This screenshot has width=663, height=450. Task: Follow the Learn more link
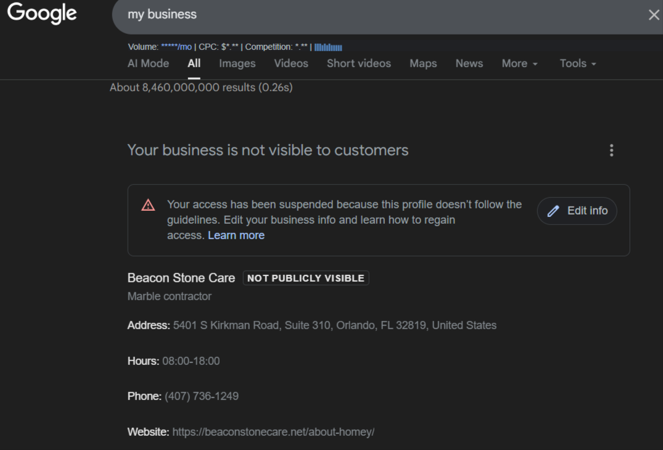point(236,235)
